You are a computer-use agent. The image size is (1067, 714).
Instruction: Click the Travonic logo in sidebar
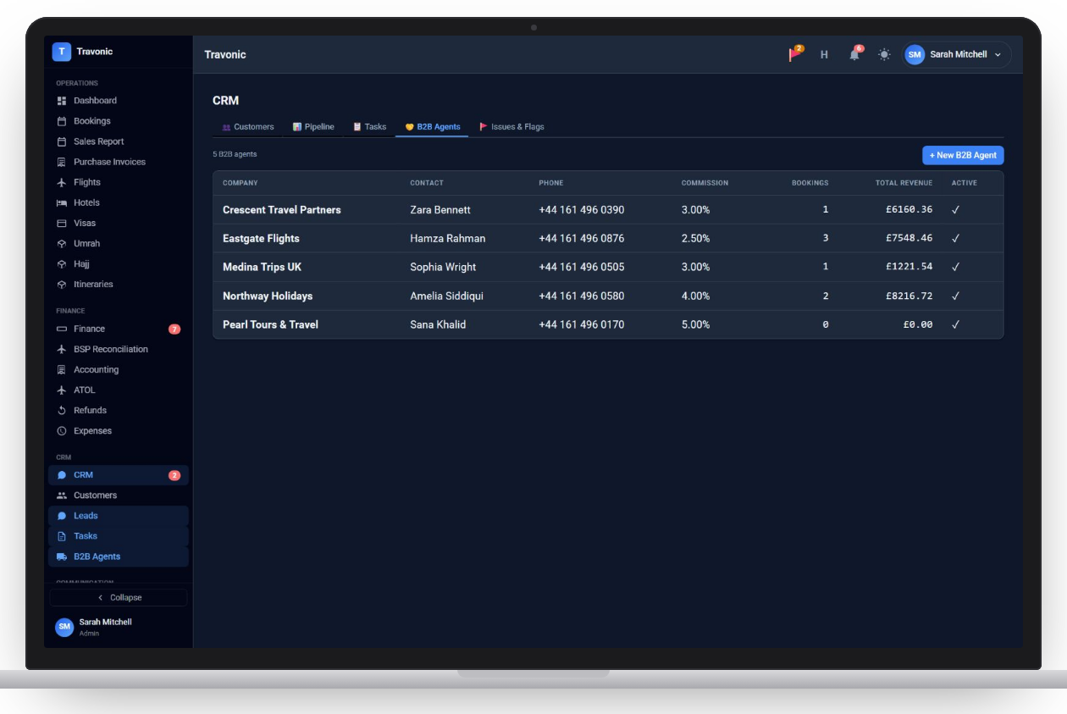(61, 52)
